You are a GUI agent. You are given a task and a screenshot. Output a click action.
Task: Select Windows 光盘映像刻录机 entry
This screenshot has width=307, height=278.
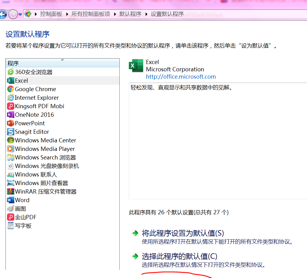tap(47, 166)
